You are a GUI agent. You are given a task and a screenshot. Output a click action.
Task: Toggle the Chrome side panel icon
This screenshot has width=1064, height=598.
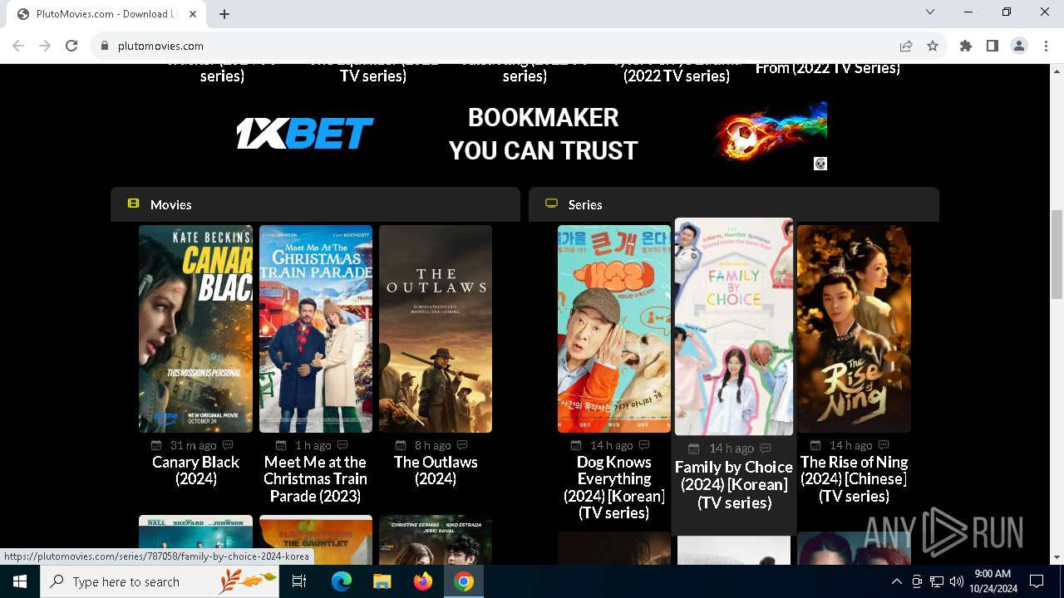[993, 46]
